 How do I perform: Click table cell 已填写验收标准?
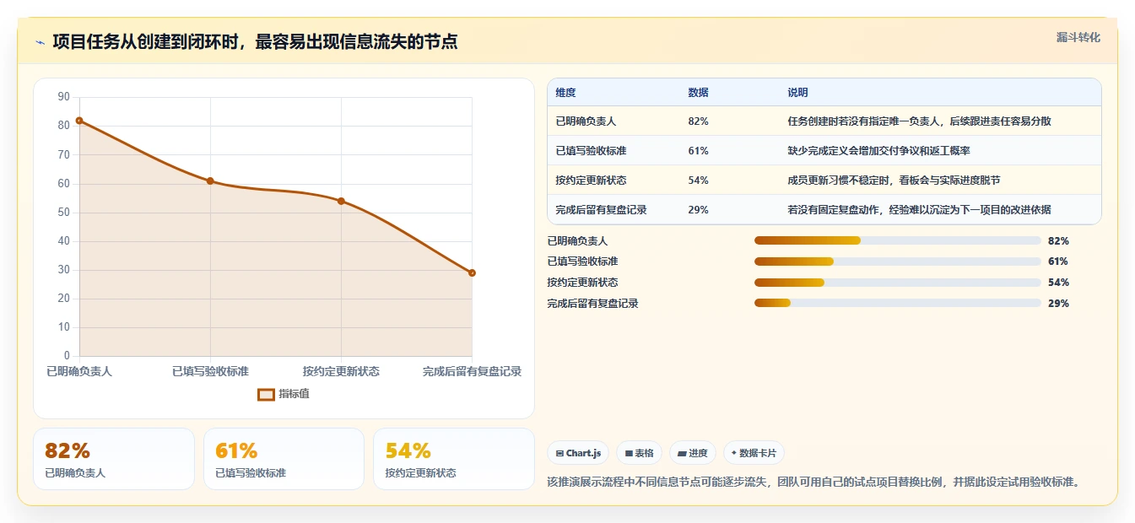pos(591,150)
